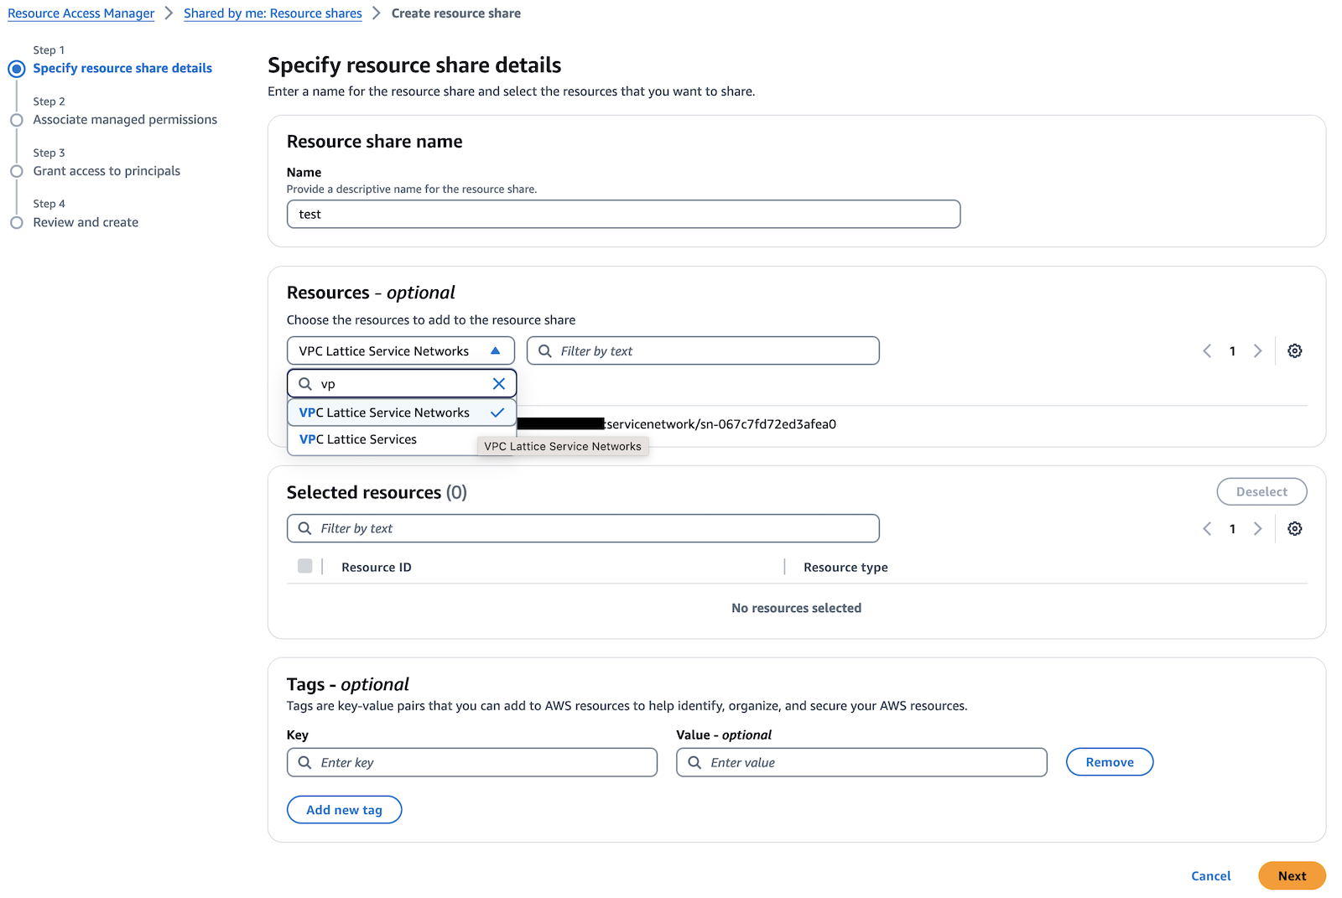Choose VPC Lattice Services option
The image size is (1342, 898).
tap(358, 439)
